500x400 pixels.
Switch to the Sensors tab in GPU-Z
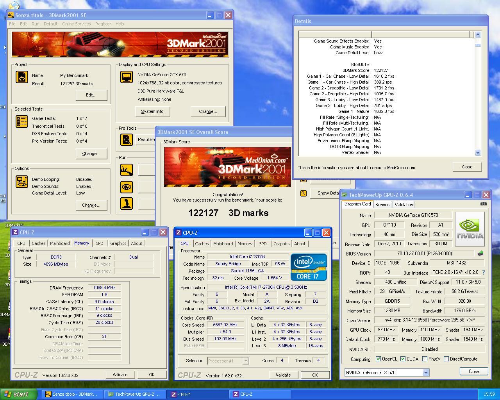click(x=383, y=204)
